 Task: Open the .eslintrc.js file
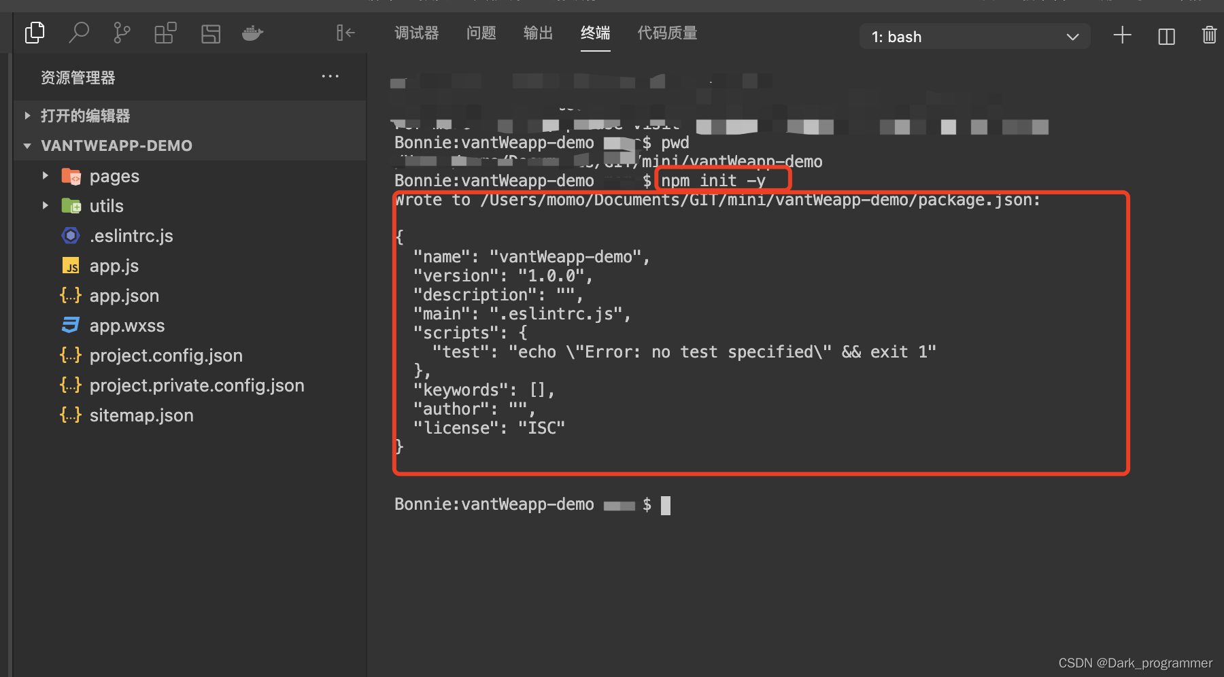pyautogui.click(x=190, y=236)
